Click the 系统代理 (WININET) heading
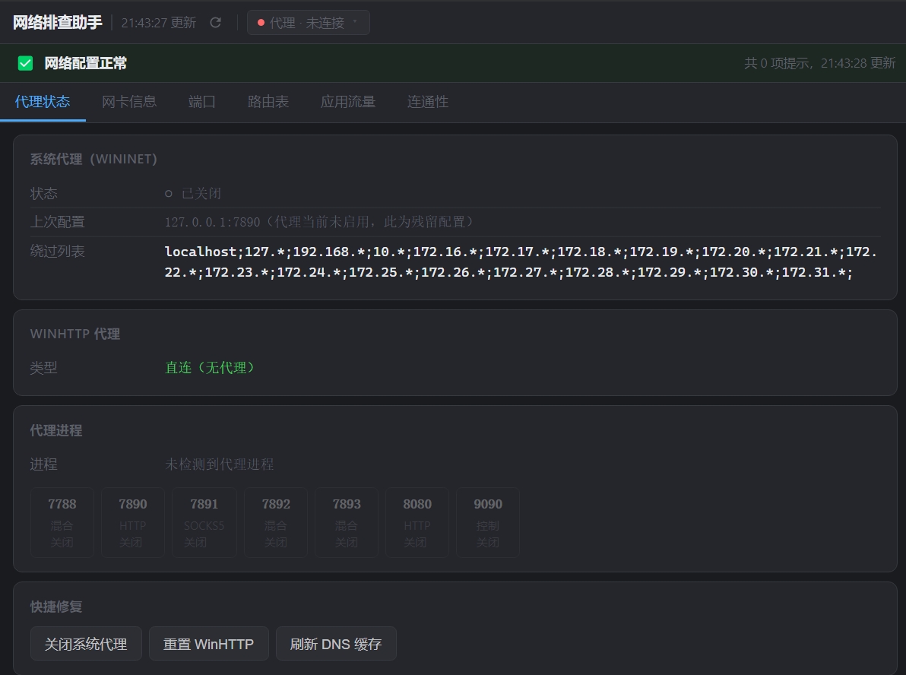The image size is (906, 675). [x=93, y=159]
